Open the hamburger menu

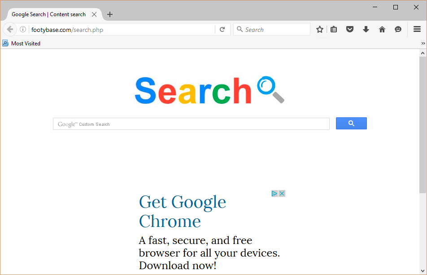pyautogui.click(x=417, y=30)
